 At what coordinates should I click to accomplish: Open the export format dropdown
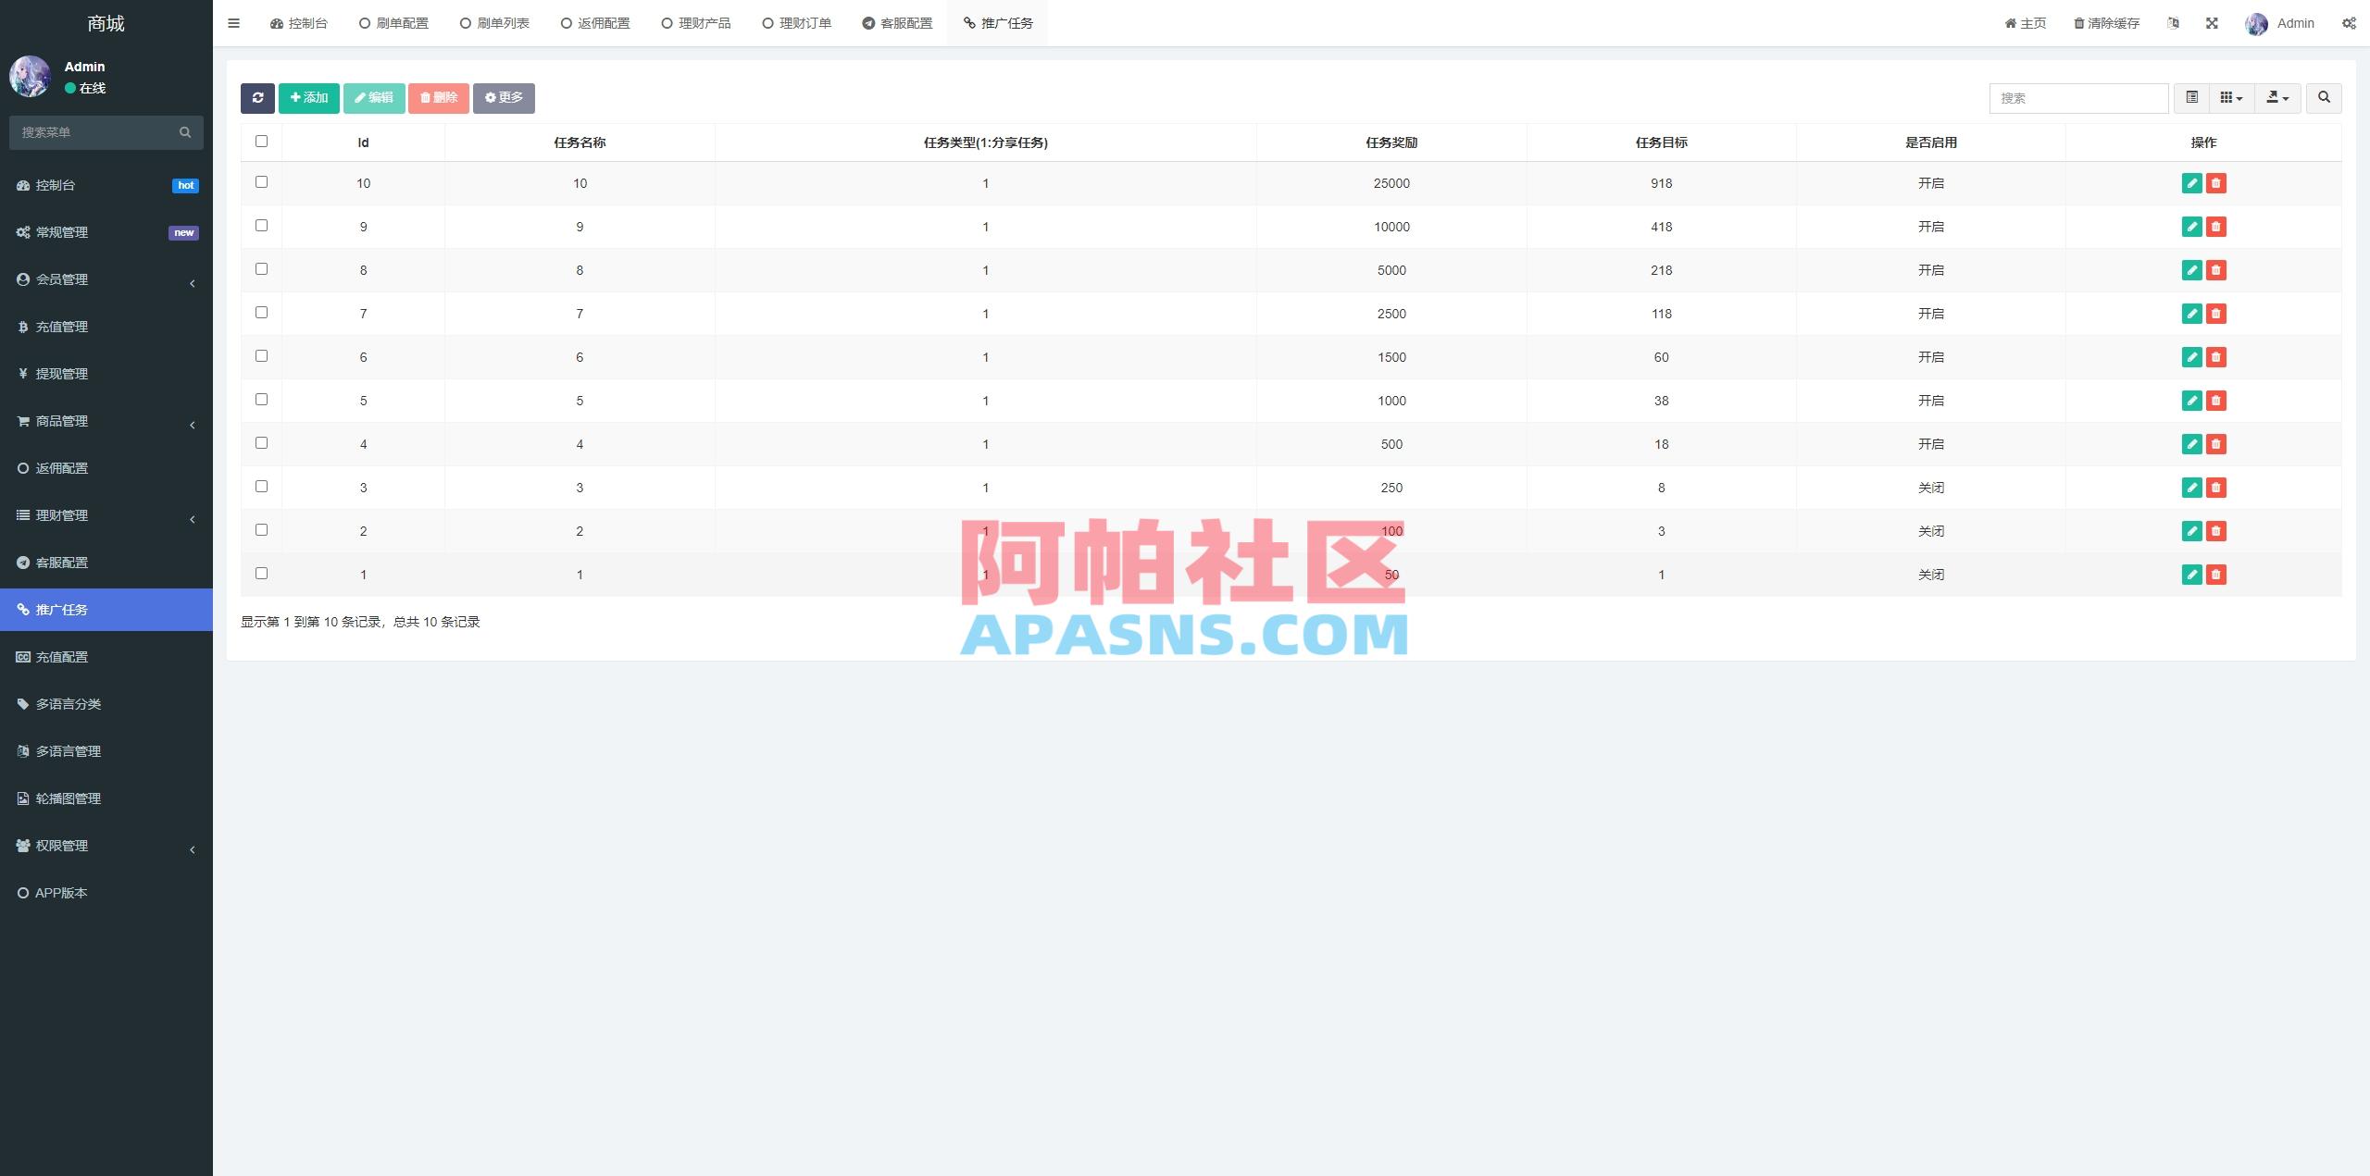pyautogui.click(x=2277, y=96)
